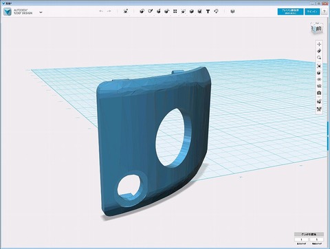Open the Primitives shapes menu

pyautogui.click(x=142, y=11)
